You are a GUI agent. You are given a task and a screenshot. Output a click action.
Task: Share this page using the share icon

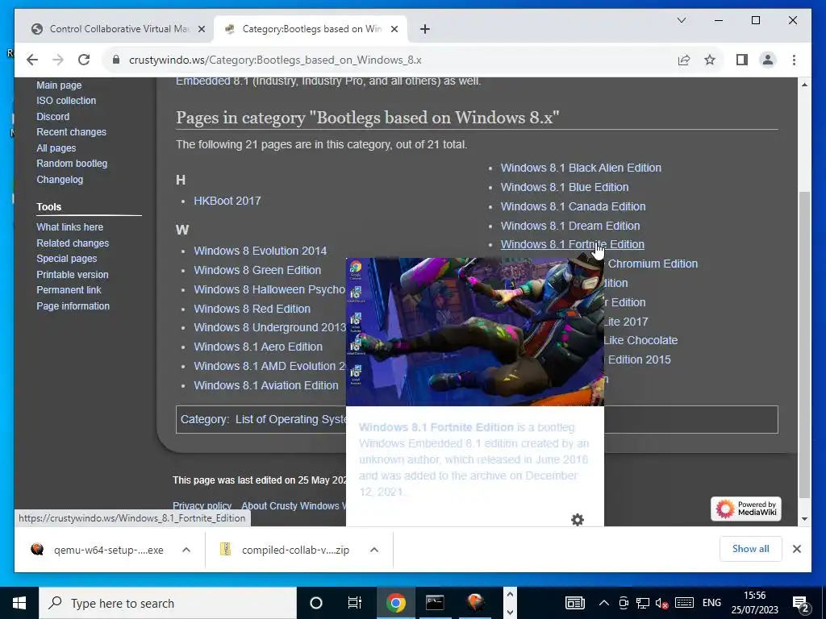click(x=684, y=60)
